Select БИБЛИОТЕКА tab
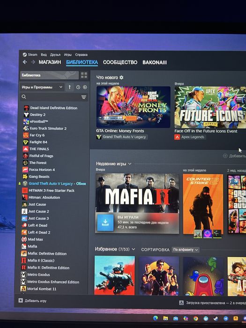 point(82,62)
